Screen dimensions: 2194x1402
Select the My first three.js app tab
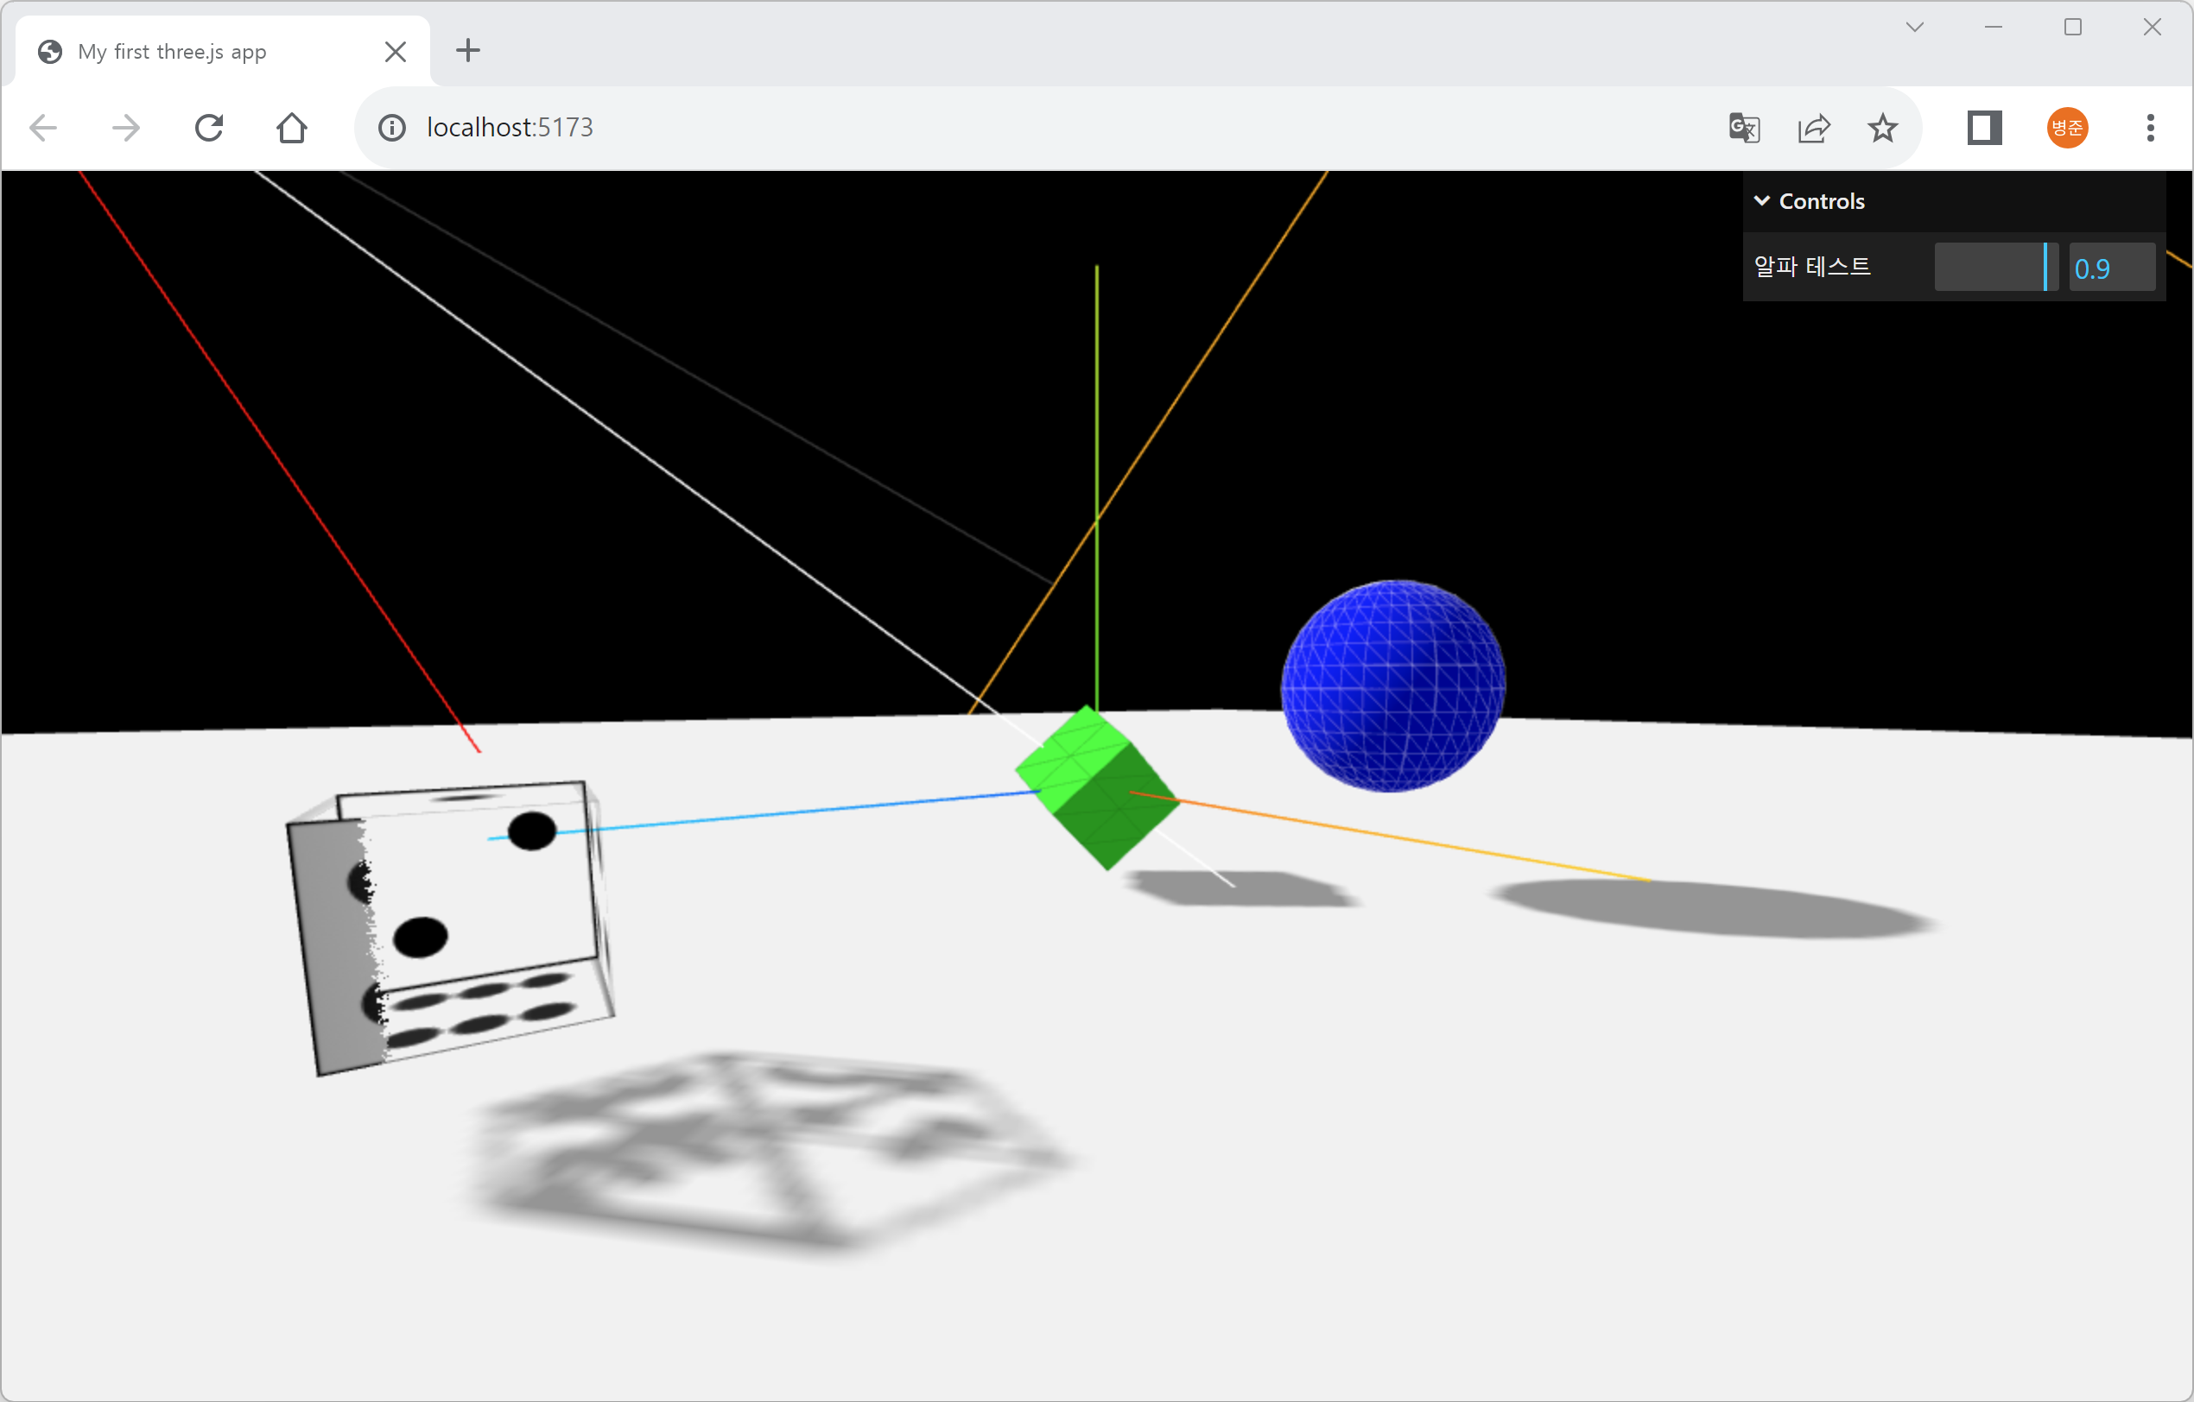pos(173,52)
